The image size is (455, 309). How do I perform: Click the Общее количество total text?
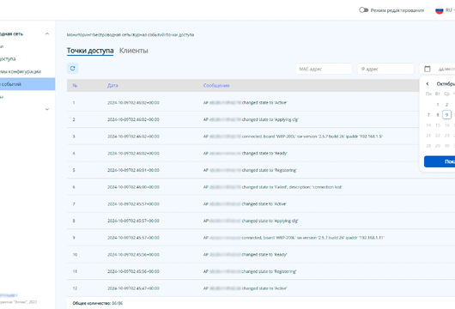pos(98,303)
